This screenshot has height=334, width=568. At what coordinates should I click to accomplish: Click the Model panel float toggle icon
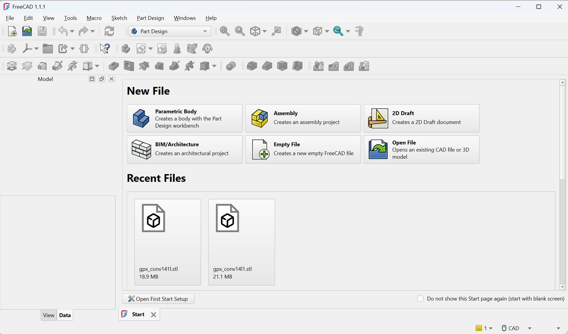pos(102,79)
